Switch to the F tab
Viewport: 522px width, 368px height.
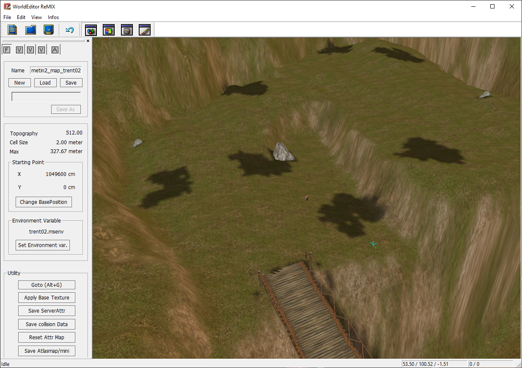point(6,50)
